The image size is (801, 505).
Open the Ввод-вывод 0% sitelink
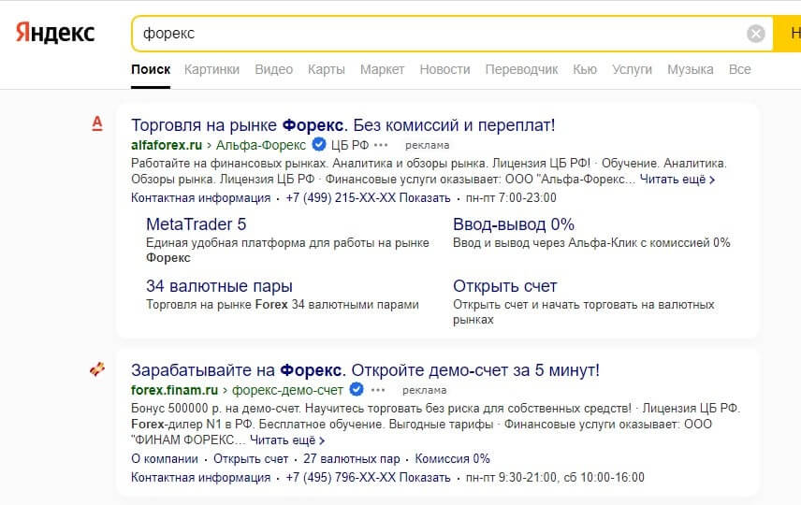pyautogui.click(x=514, y=224)
